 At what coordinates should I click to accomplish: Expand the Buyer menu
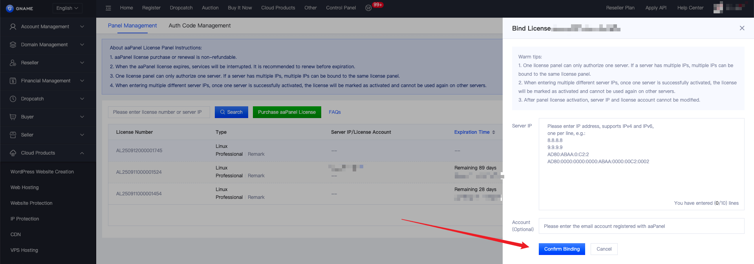82,117
